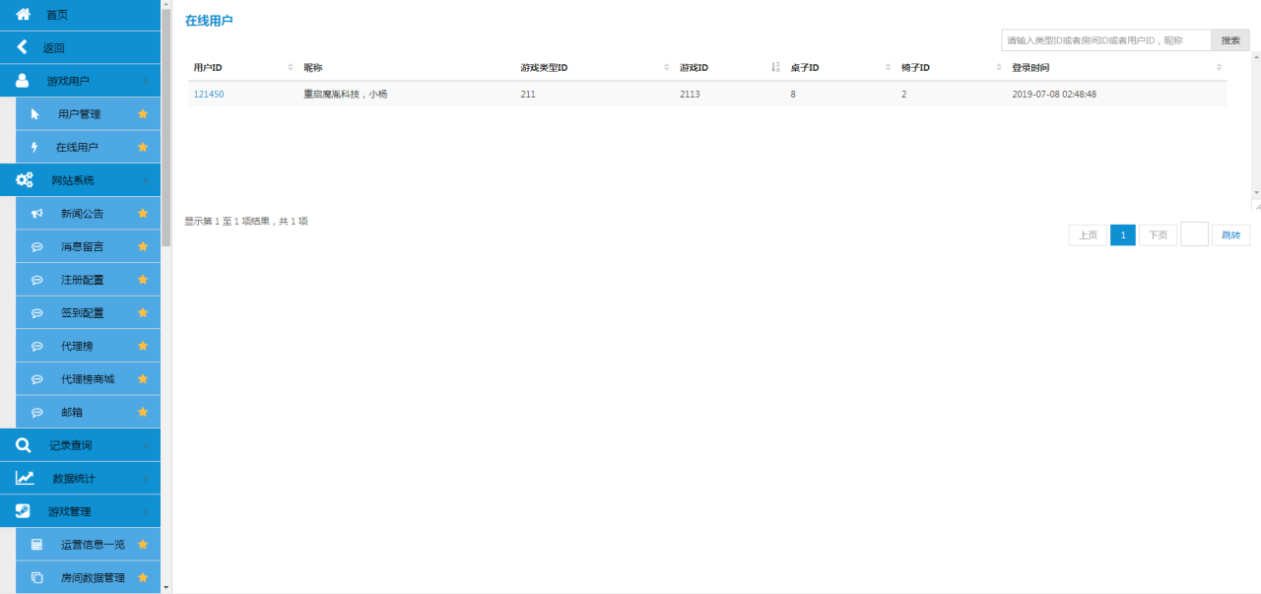Viewport: 1261px width, 594px height.
Task: Open the gear icon beside 网站系统
Action: 24,179
